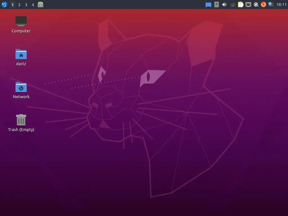Open the orange software updater icon
Viewport: 288px width, 216px height.
tap(263, 4)
